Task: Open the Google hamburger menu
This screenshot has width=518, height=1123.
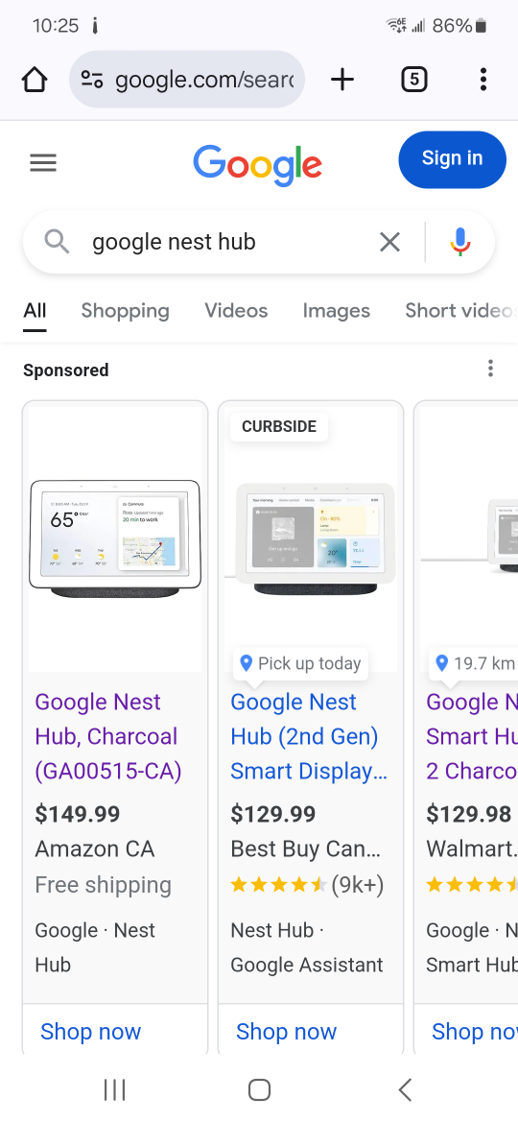Action: click(x=43, y=163)
